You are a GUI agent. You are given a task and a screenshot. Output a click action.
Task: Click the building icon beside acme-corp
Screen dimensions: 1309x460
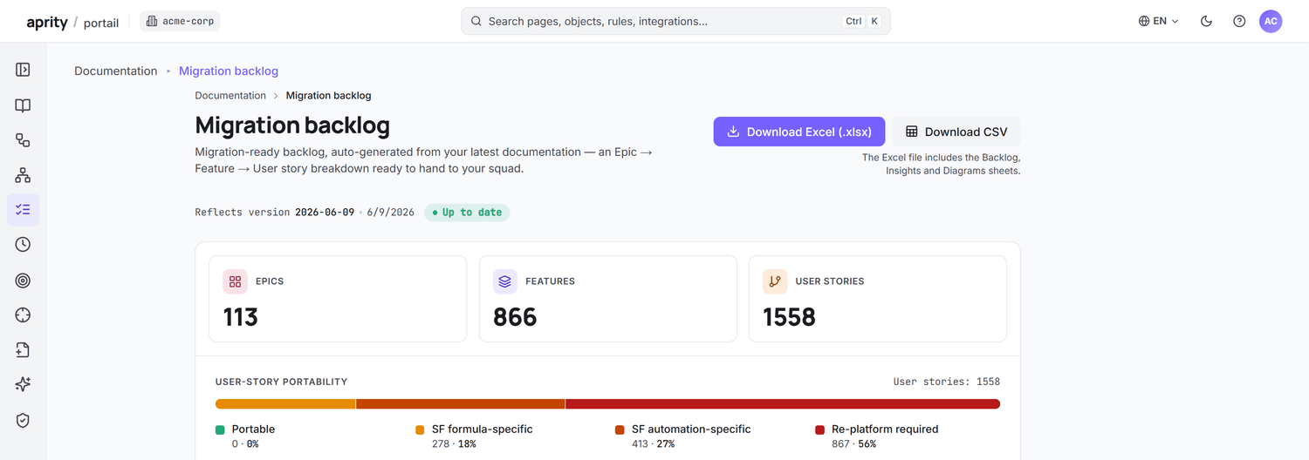(152, 21)
